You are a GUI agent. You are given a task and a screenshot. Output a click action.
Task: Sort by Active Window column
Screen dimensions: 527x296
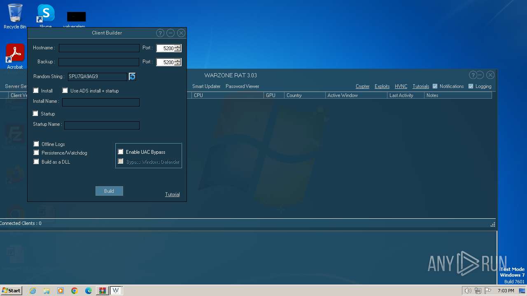click(x=356, y=95)
